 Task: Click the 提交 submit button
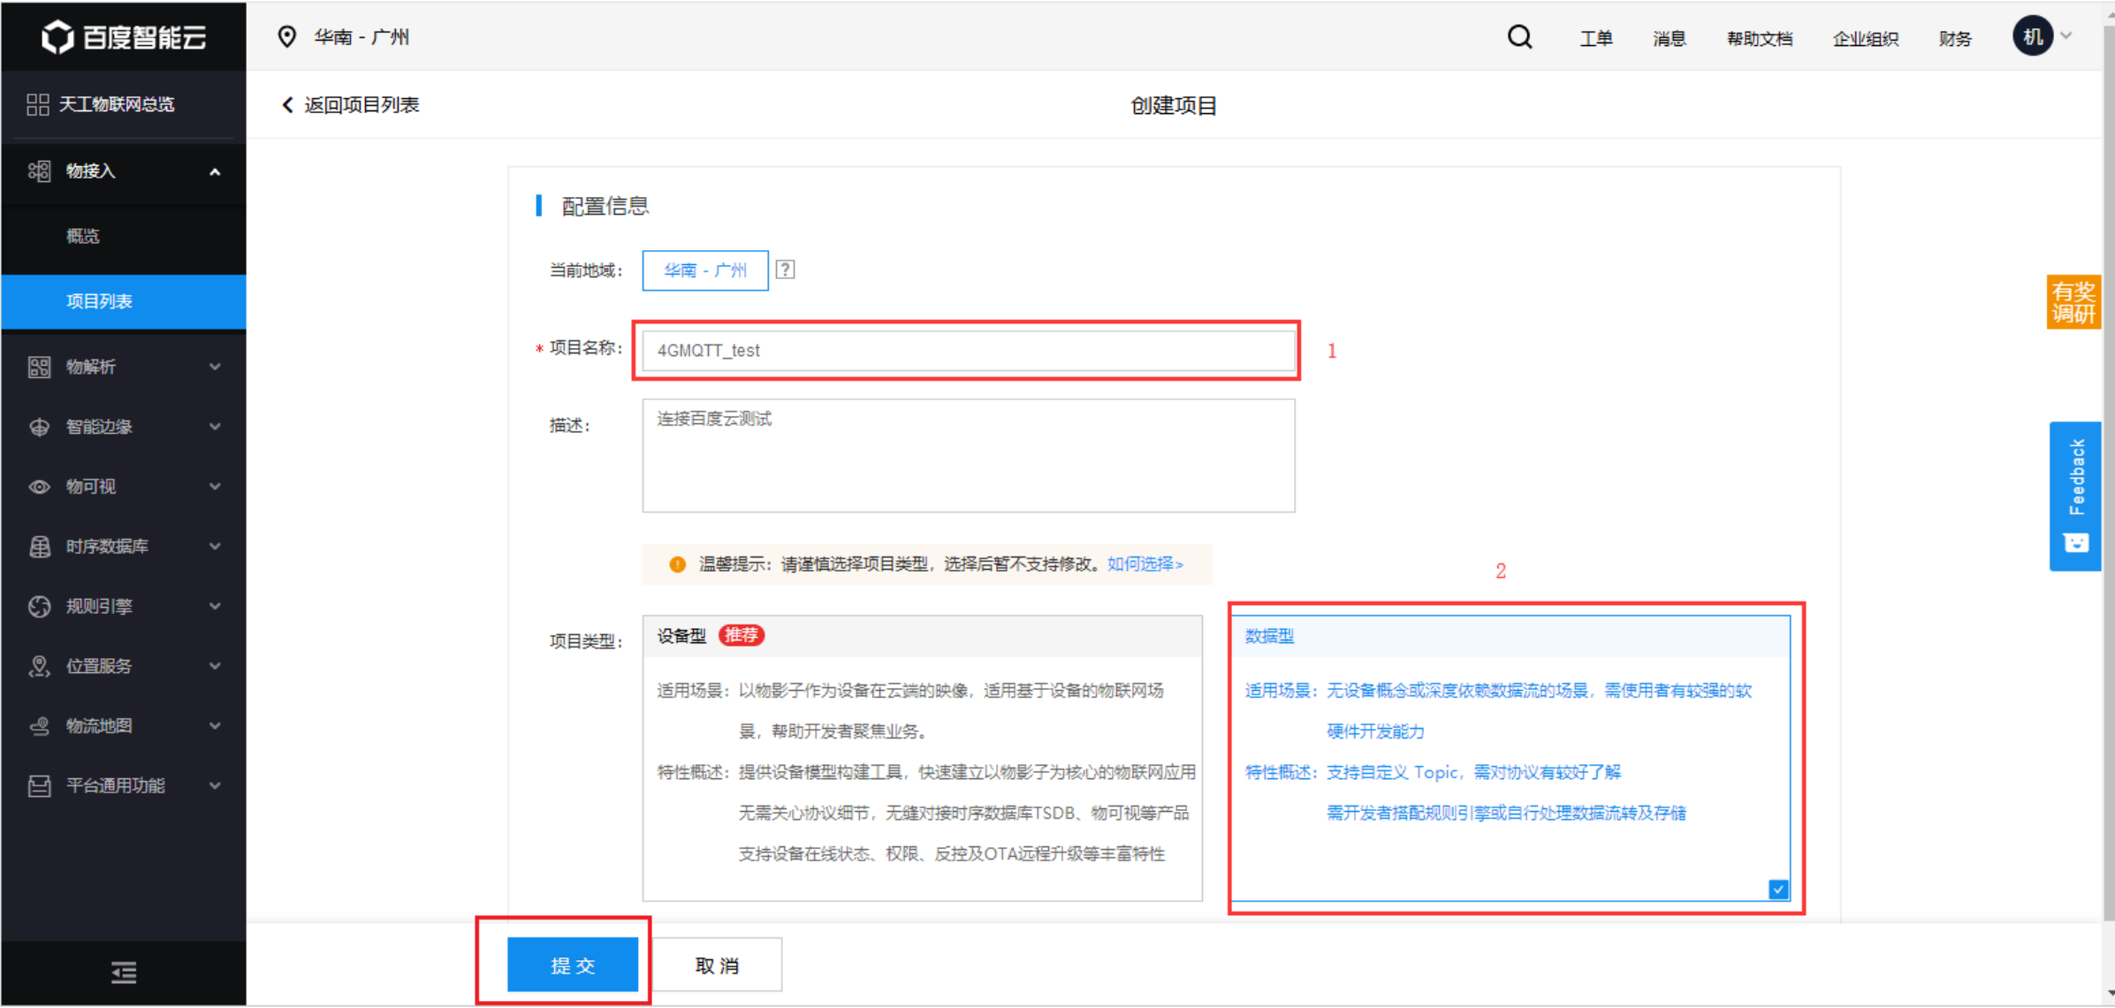(573, 965)
